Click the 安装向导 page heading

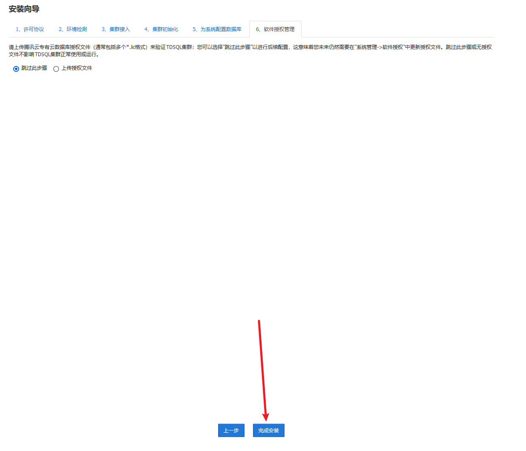[x=24, y=9]
